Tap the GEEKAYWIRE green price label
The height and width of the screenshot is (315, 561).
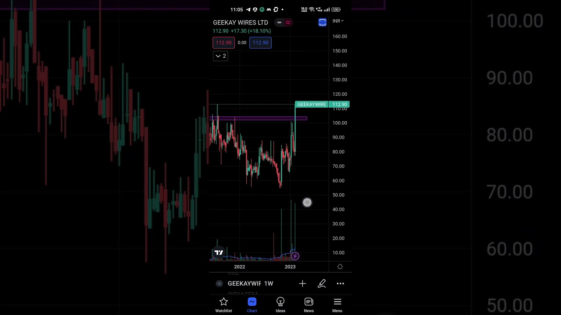(x=312, y=105)
